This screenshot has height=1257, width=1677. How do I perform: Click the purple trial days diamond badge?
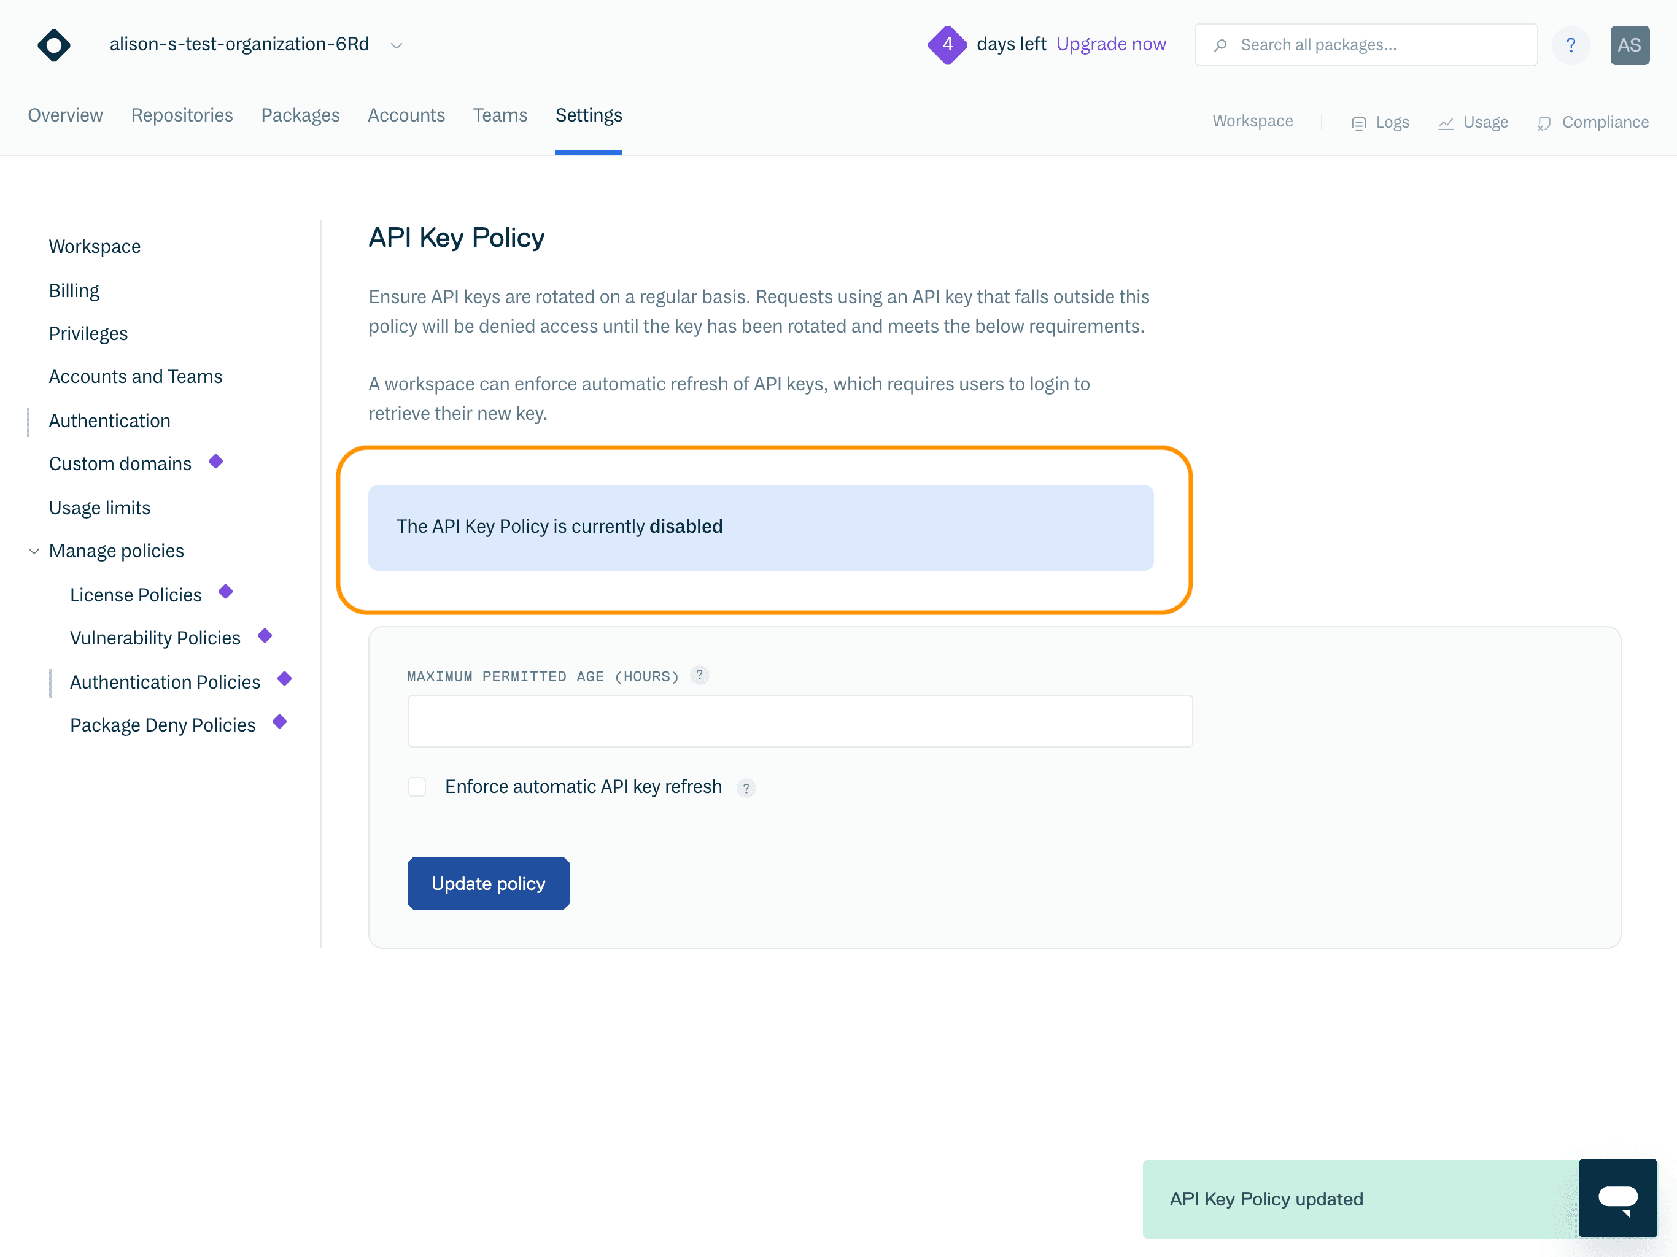tap(947, 45)
